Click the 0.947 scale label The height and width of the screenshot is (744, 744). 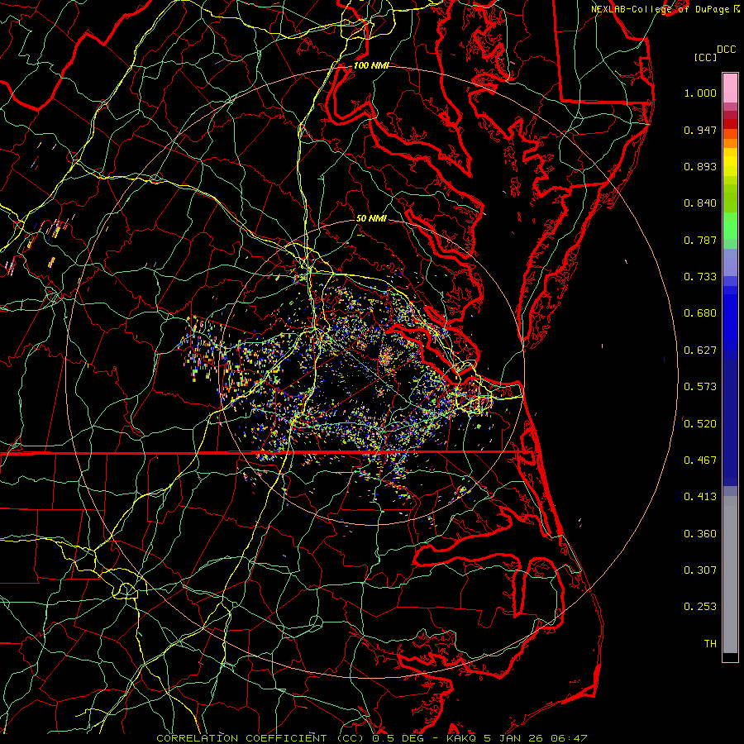[700, 130]
